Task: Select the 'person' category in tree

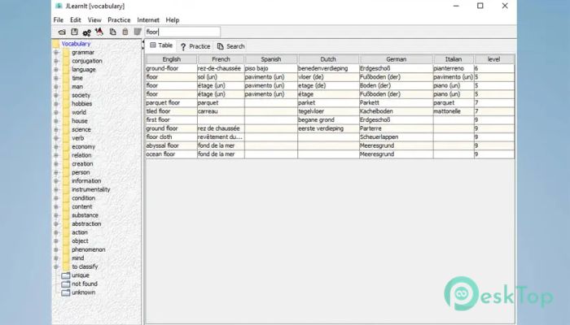Action: [81, 172]
